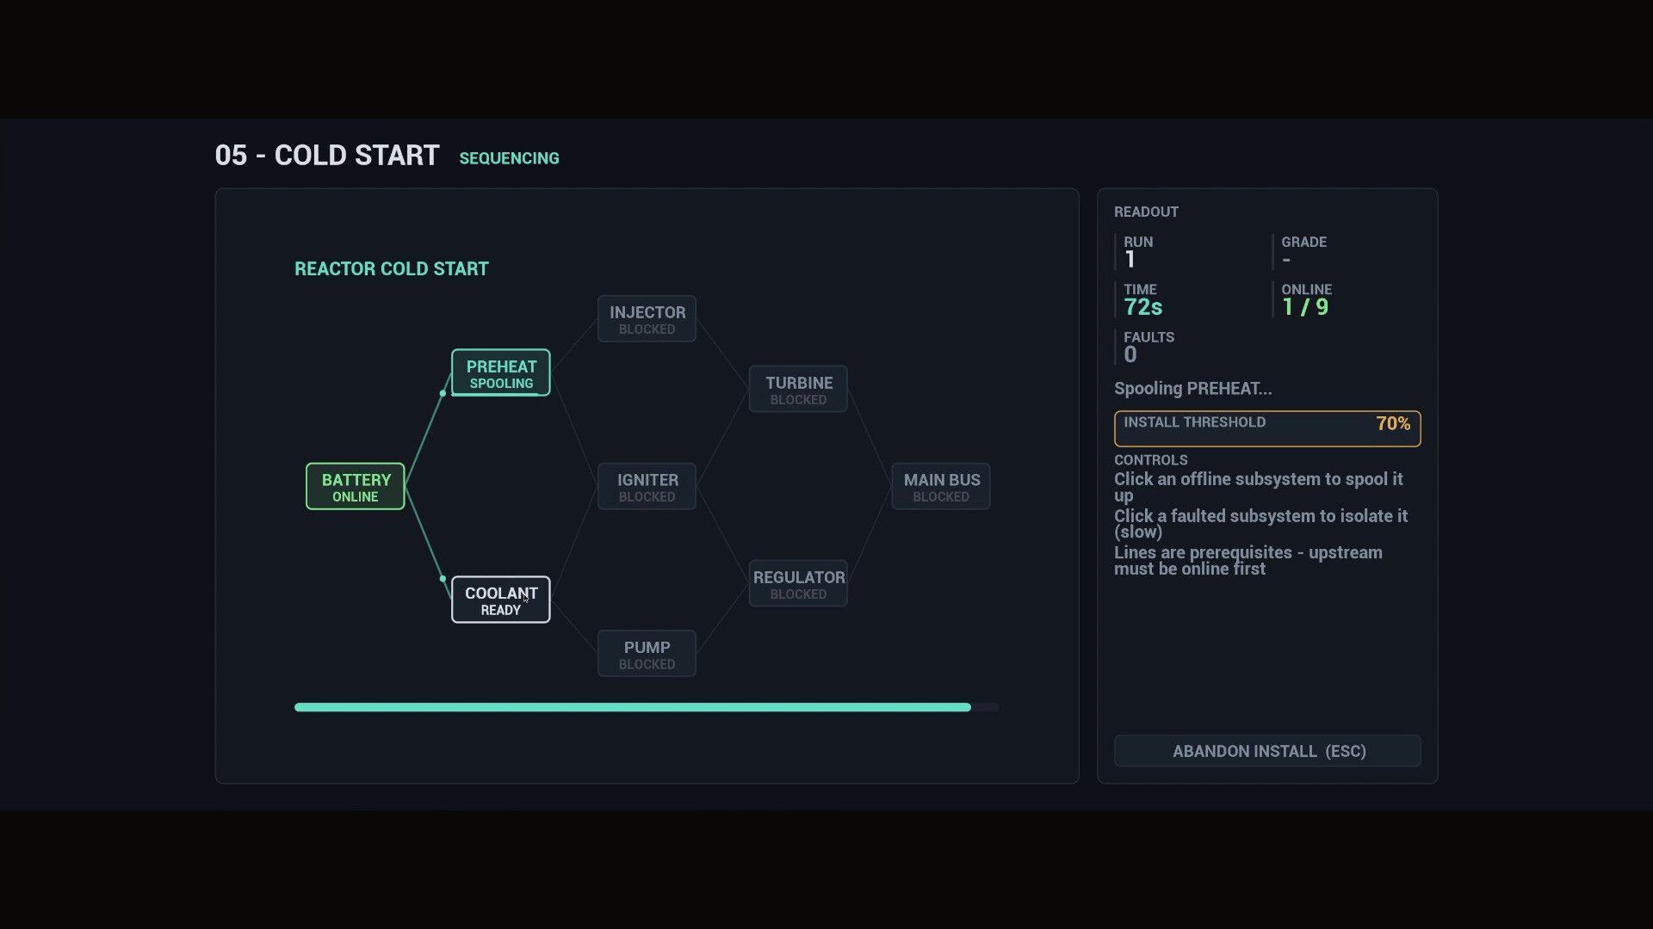Click the CONTROLS section label
The height and width of the screenshot is (929, 1653).
[1150, 460]
